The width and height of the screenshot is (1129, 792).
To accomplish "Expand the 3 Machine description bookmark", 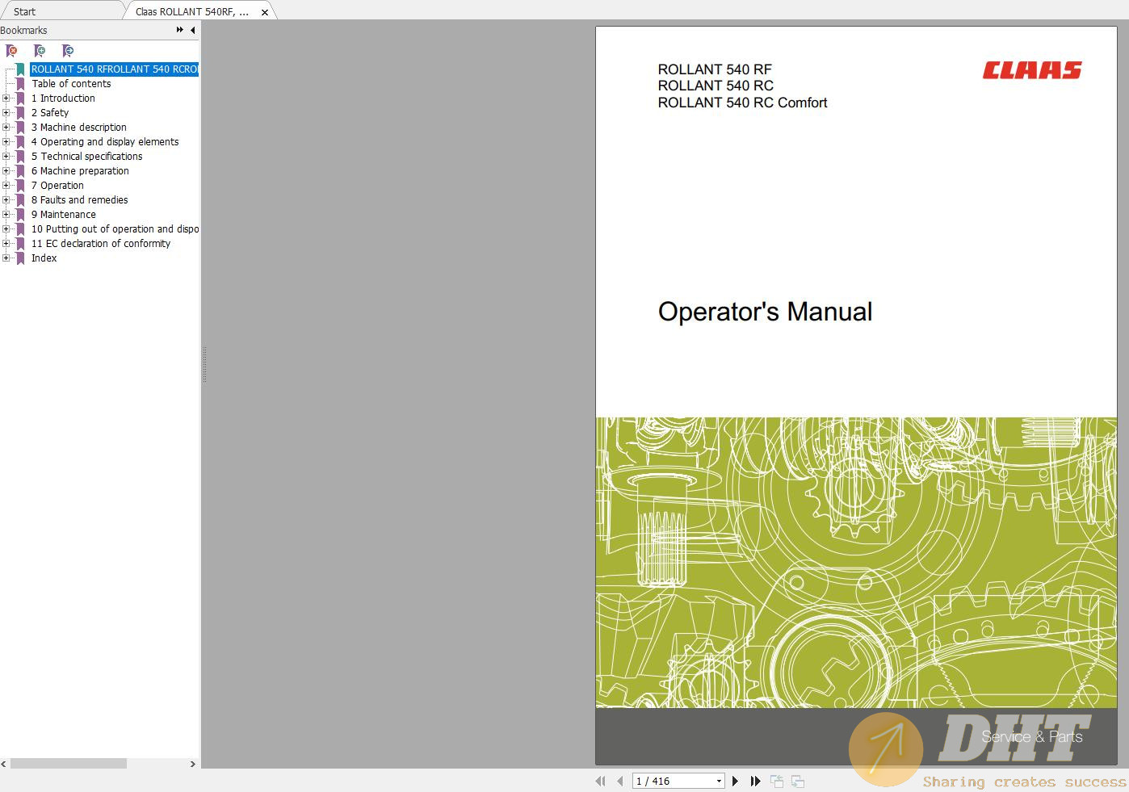I will (6, 128).
